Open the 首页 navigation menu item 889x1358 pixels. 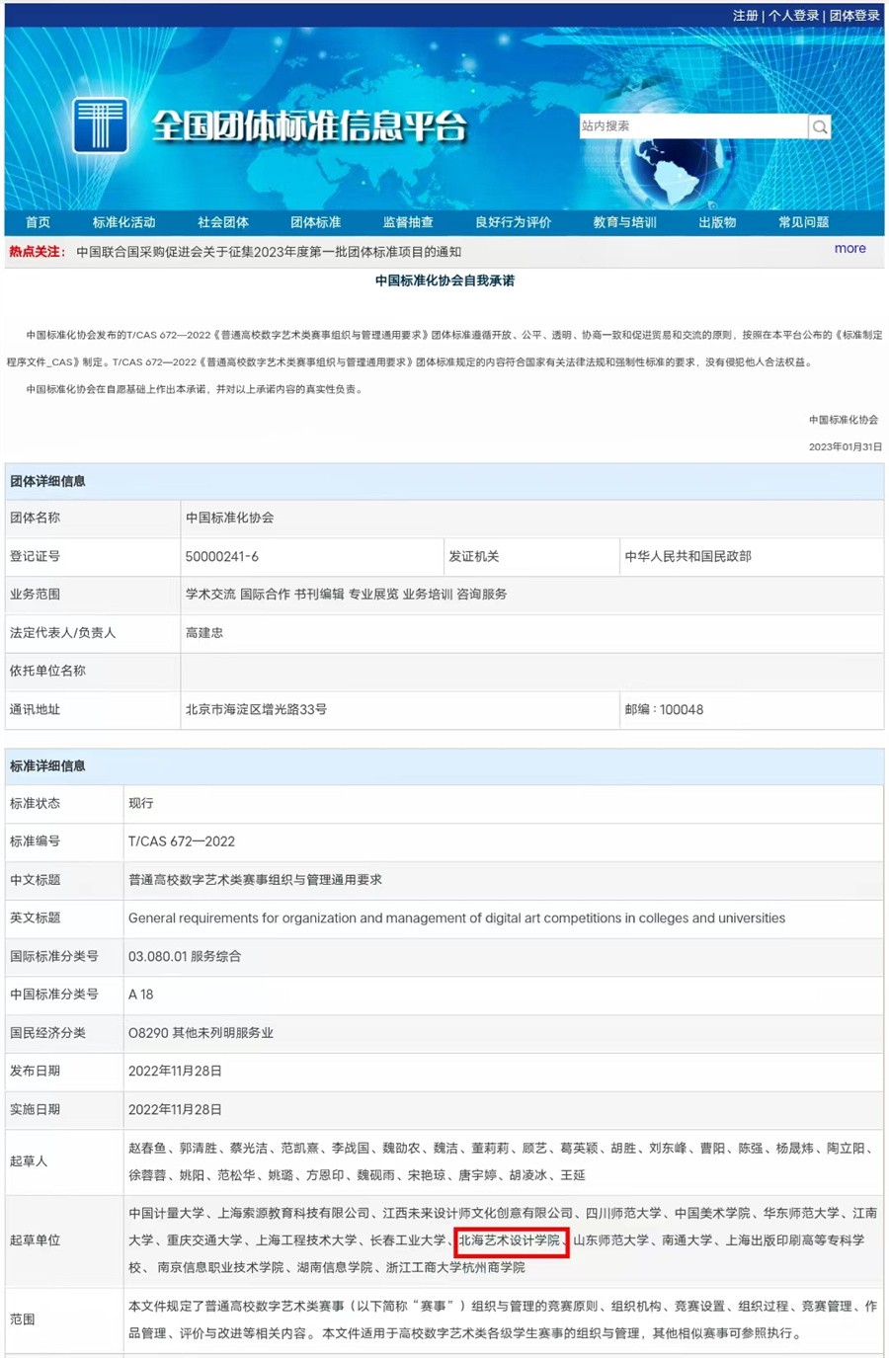pyautogui.click(x=38, y=222)
